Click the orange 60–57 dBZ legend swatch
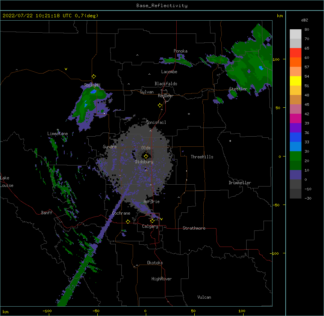The height and width of the screenshot is (316, 324). [295, 62]
